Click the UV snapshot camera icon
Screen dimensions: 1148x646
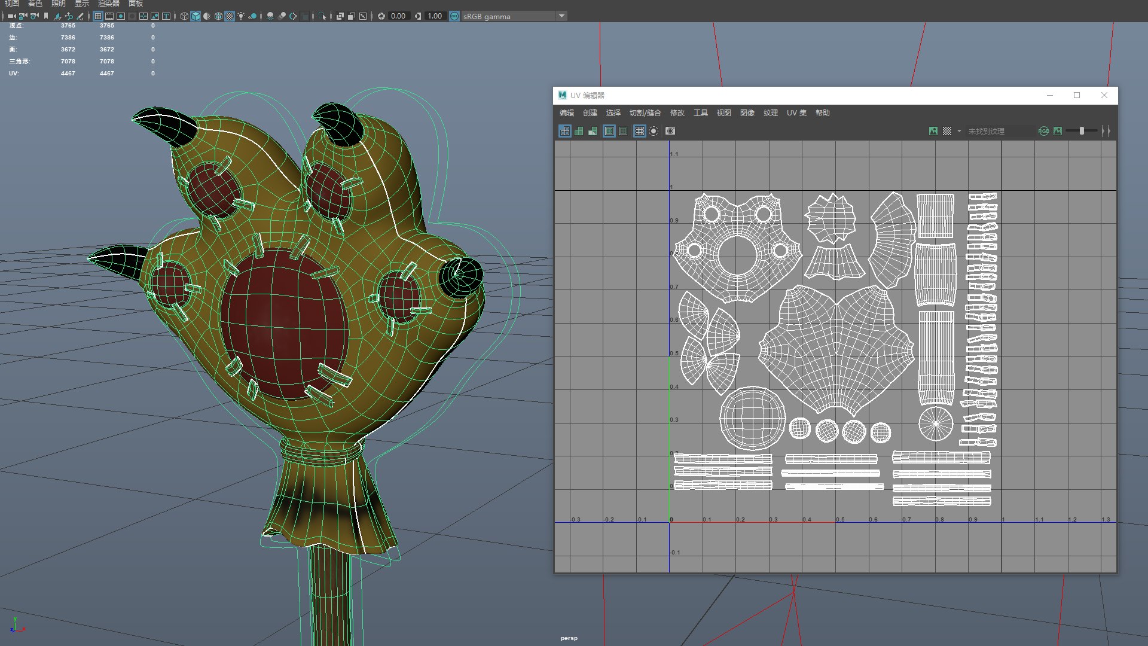tap(670, 131)
